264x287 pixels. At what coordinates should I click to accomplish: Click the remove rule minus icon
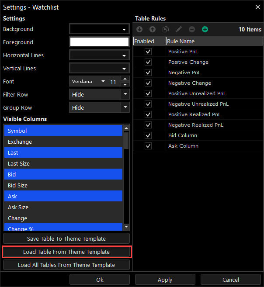click(x=192, y=29)
